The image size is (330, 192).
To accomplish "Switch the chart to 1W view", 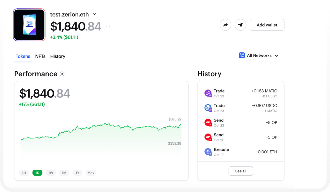I will click(x=51, y=173).
